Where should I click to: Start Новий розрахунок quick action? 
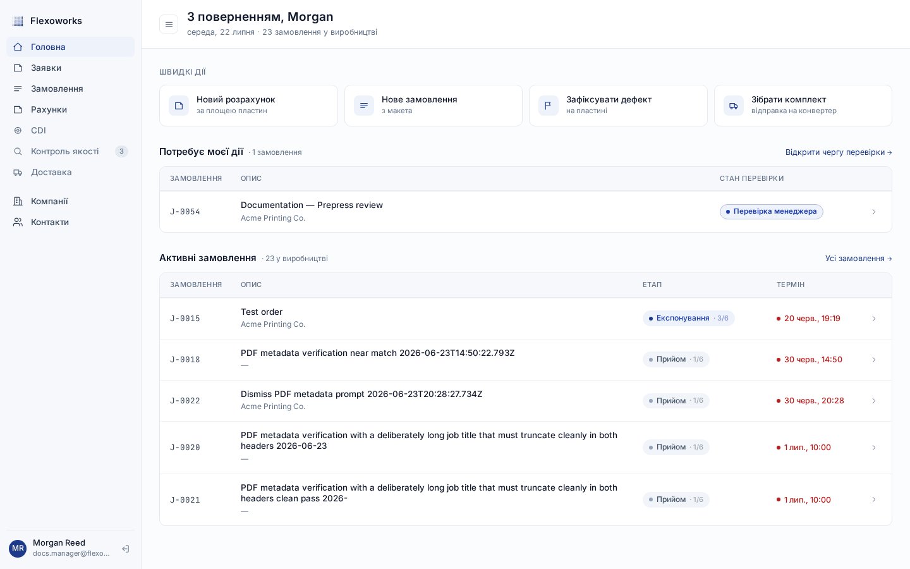[x=248, y=106]
